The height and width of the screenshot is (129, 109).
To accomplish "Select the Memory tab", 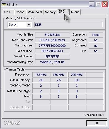I will click(50, 12).
